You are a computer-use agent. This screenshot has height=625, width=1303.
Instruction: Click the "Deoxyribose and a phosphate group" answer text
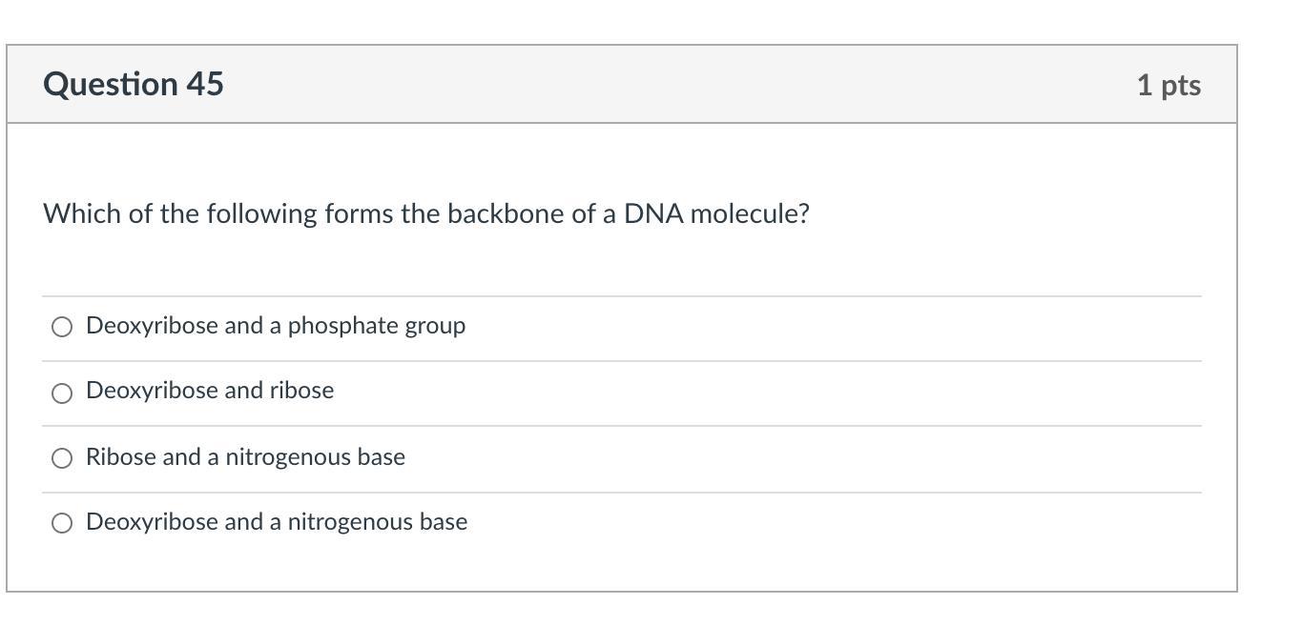(276, 326)
